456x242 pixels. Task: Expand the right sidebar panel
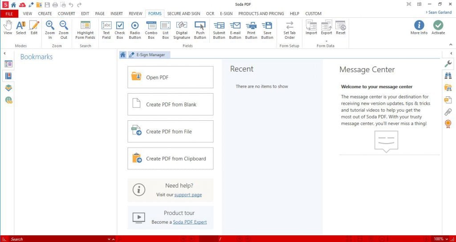[451, 53]
